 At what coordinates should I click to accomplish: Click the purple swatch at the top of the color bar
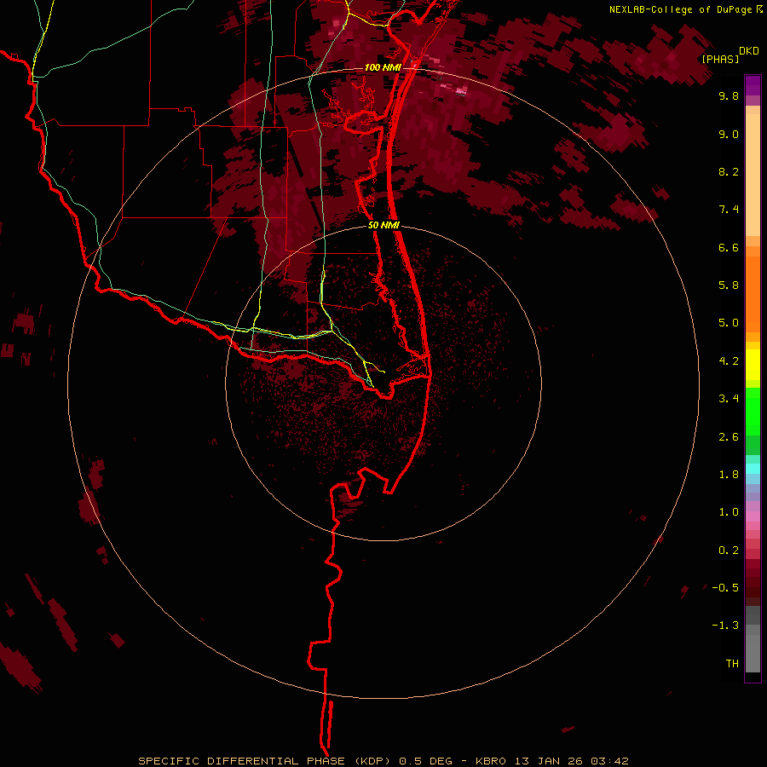753,85
